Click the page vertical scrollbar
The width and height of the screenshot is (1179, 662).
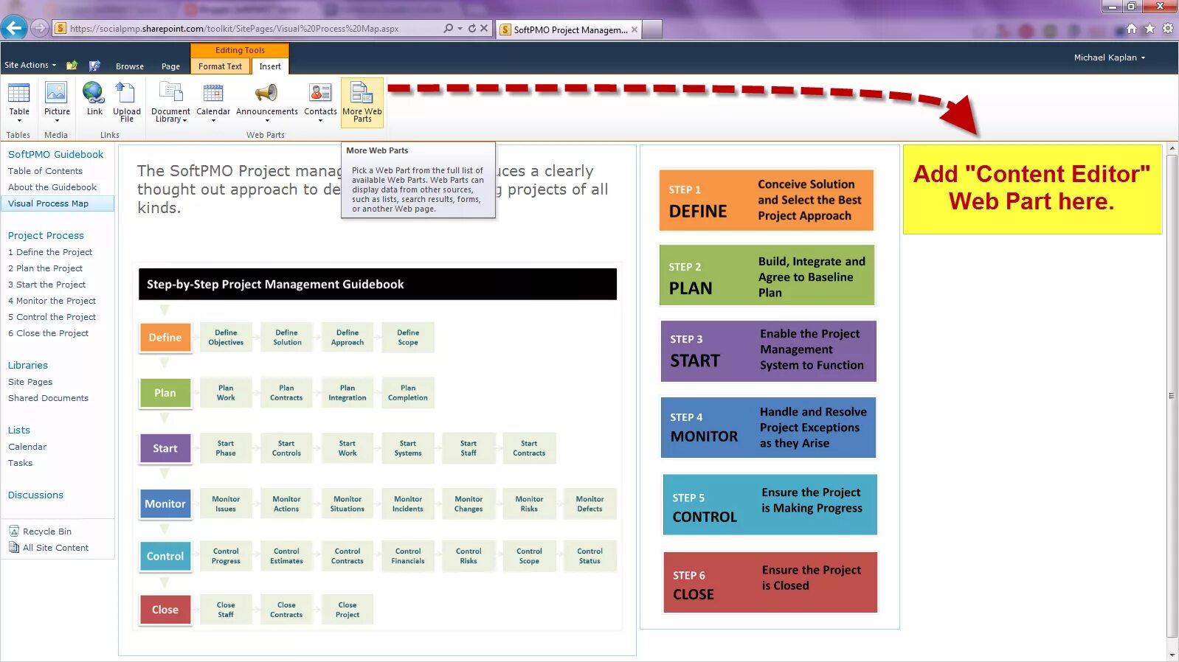tap(1172, 394)
